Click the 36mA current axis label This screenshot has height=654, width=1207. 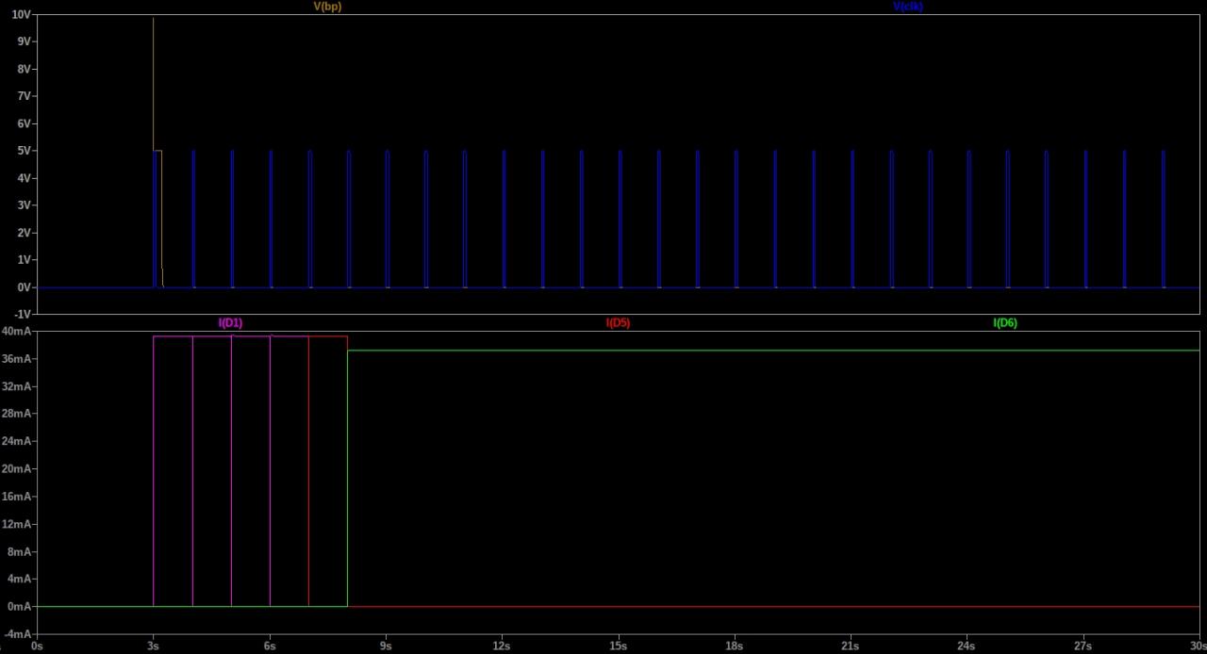17,359
